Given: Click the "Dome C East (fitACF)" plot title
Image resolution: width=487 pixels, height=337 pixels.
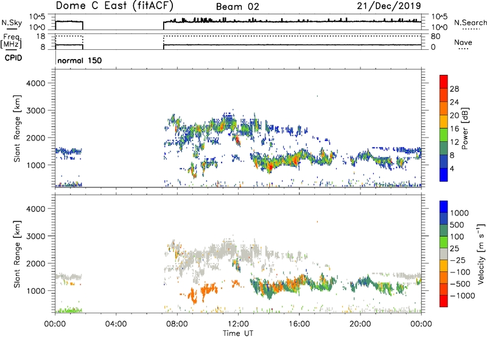Looking at the screenshot, I should click(x=114, y=5).
